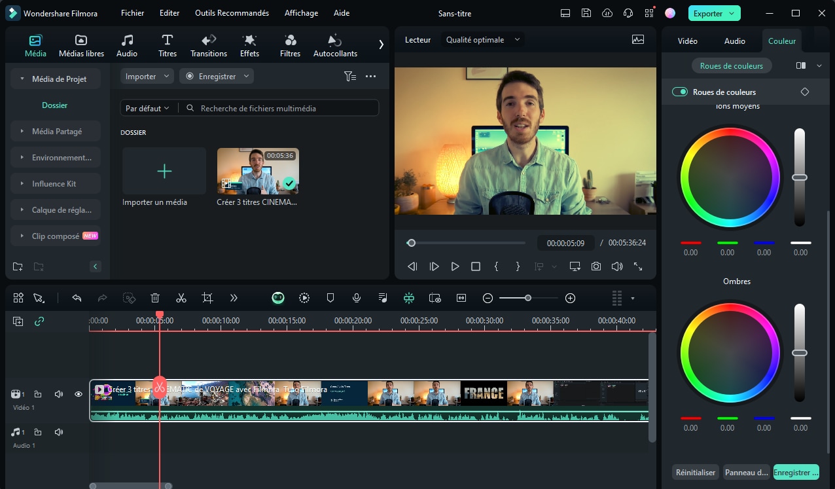Toggle the timeline auto-link chain icon
This screenshot has width=835, height=489.
[x=39, y=321]
